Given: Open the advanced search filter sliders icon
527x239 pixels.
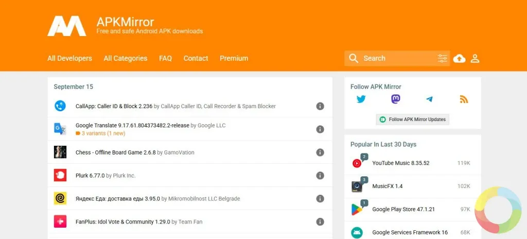Looking at the screenshot, I should [x=442, y=58].
